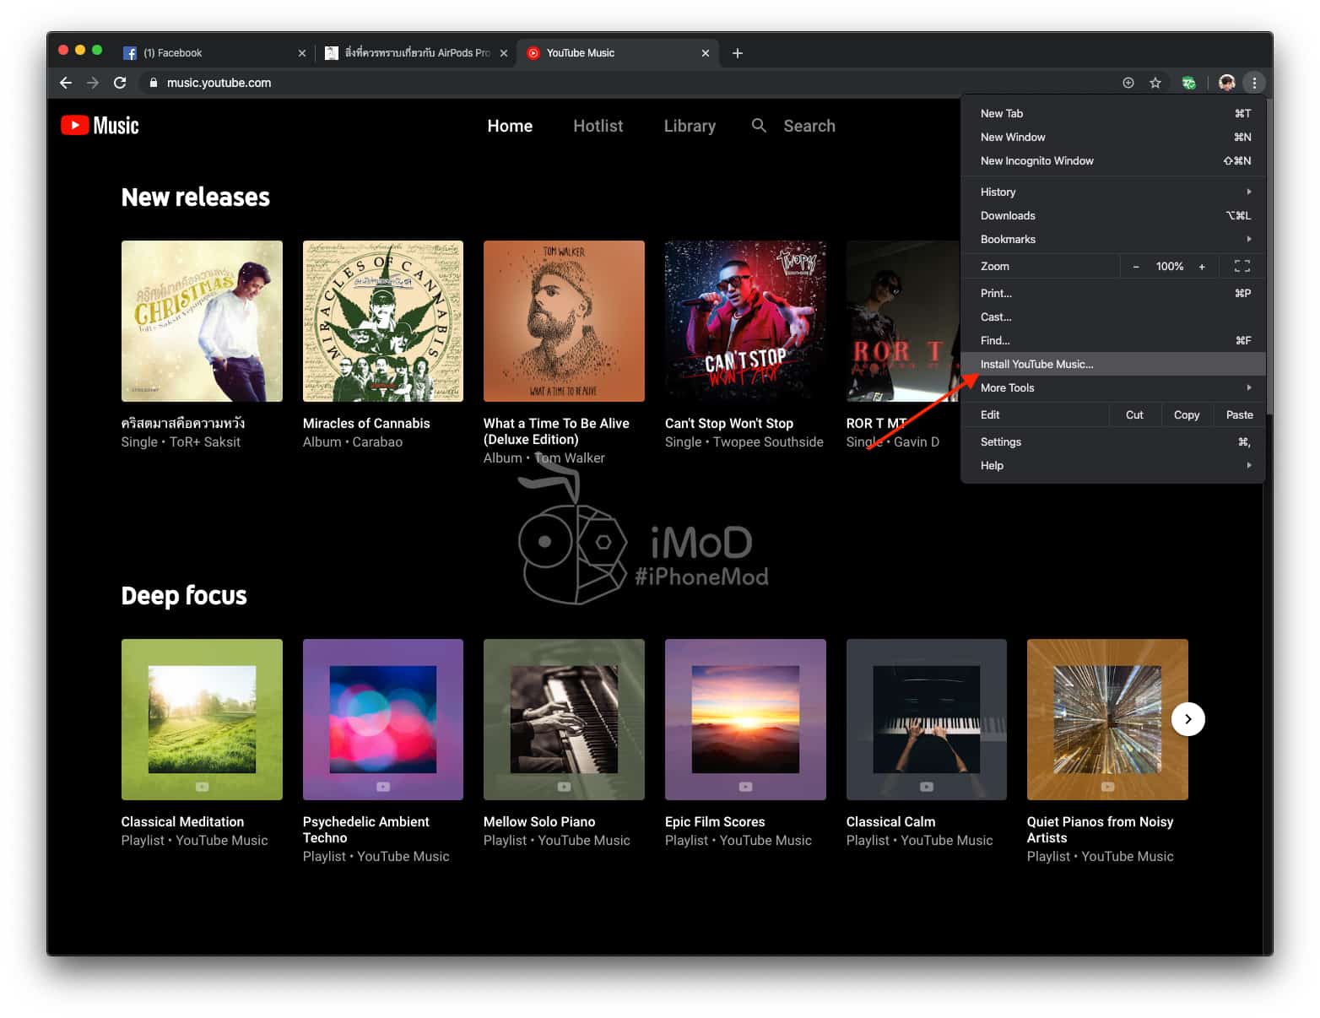Open the search icon in the YouTube Music header
This screenshot has width=1320, height=1018.
coord(759,125)
